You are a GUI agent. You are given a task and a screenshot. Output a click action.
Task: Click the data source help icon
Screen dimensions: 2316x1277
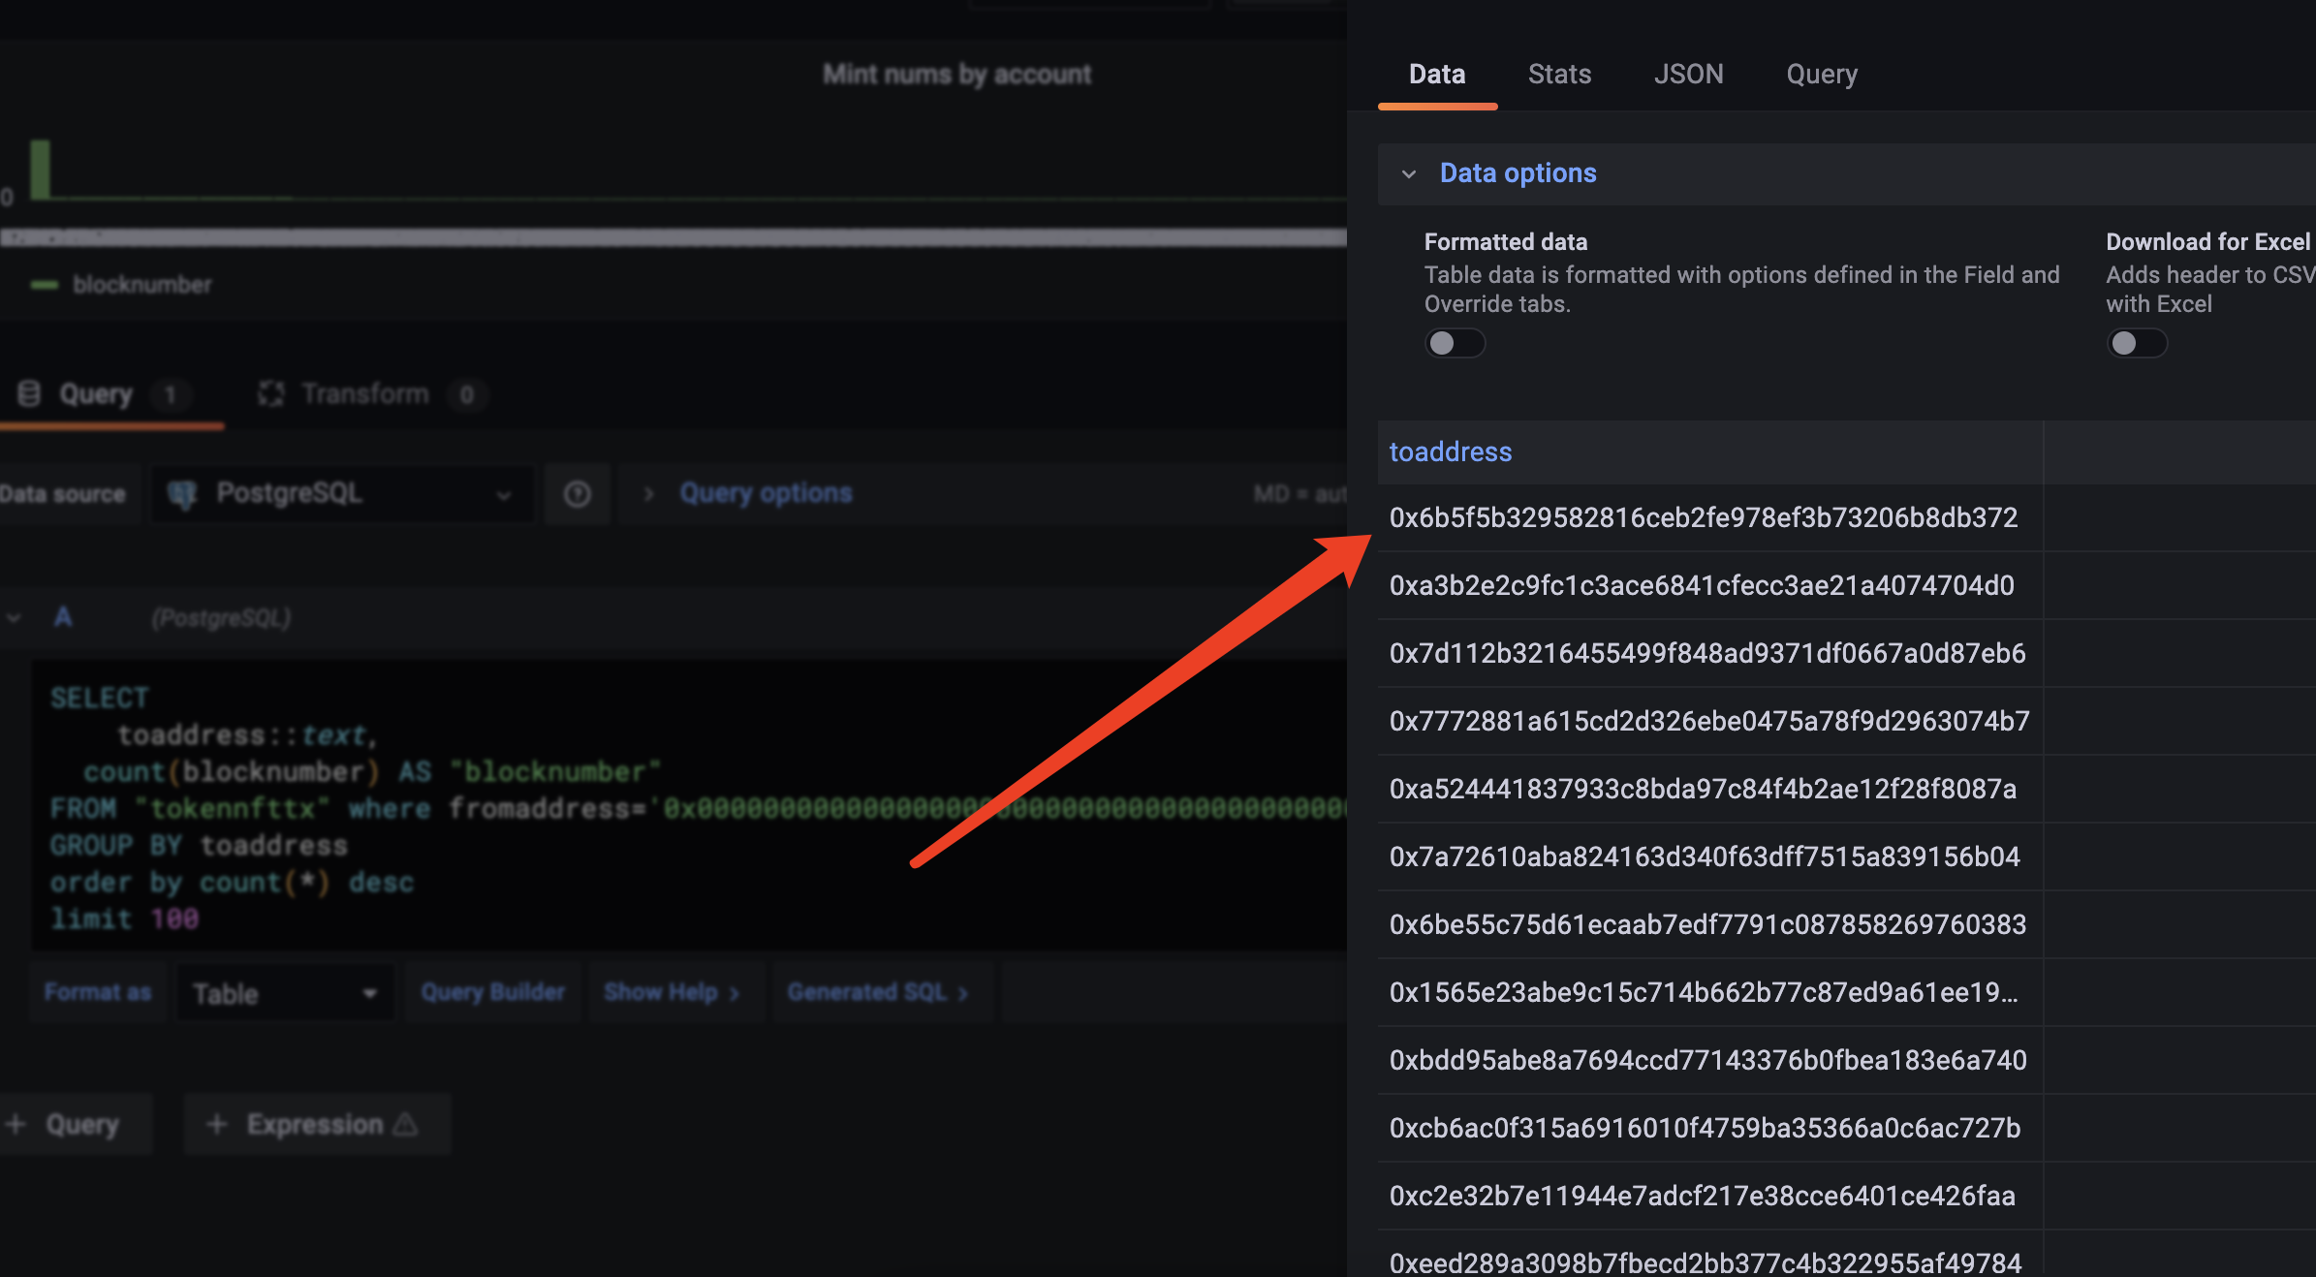(577, 494)
